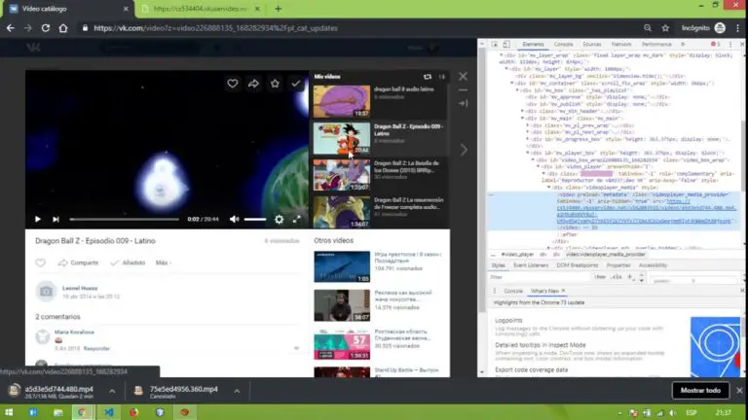Close the What's New drawer tab
Image resolution: width=748 pixels, height=420 pixels.
point(563,291)
